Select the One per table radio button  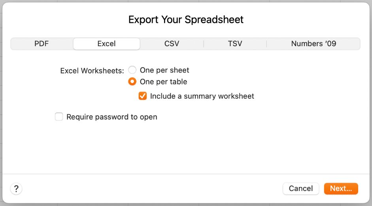tap(132, 82)
